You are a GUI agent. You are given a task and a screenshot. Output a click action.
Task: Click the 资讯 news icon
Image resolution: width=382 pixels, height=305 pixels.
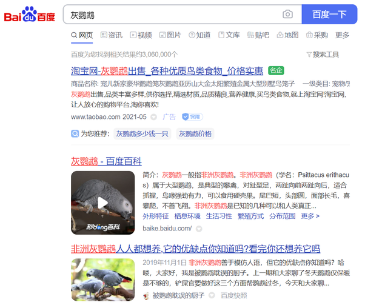tap(104, 35)
